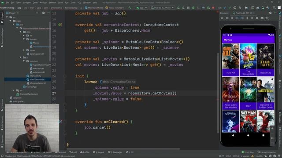The height and width of the screenshot is (158, 282).
Task: Hide the Project panel with the minus icon
Action: pos(48,13)
